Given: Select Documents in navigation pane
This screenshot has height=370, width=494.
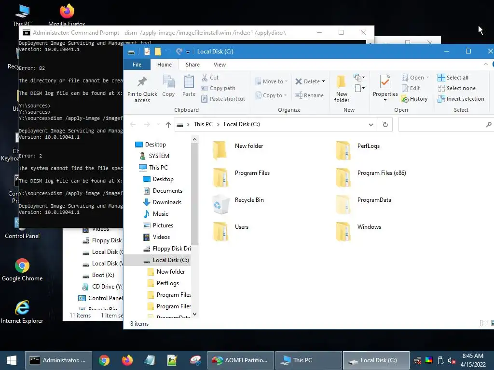Looking at the screenshot, I should [163, 191].
